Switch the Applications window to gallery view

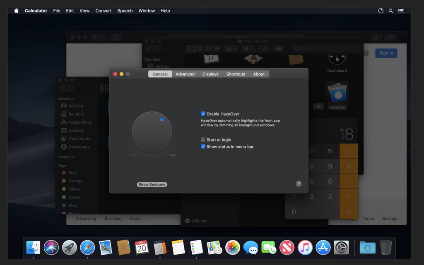click(x=217, y=49)
